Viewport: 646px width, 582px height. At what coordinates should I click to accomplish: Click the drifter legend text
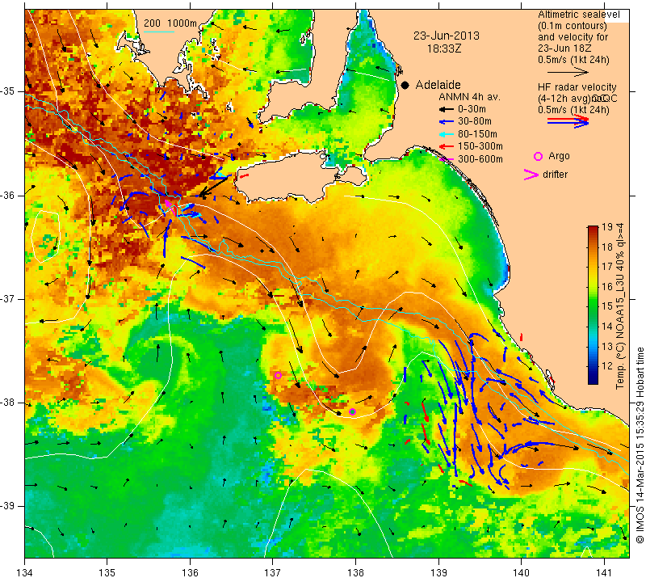pos(555,175)
